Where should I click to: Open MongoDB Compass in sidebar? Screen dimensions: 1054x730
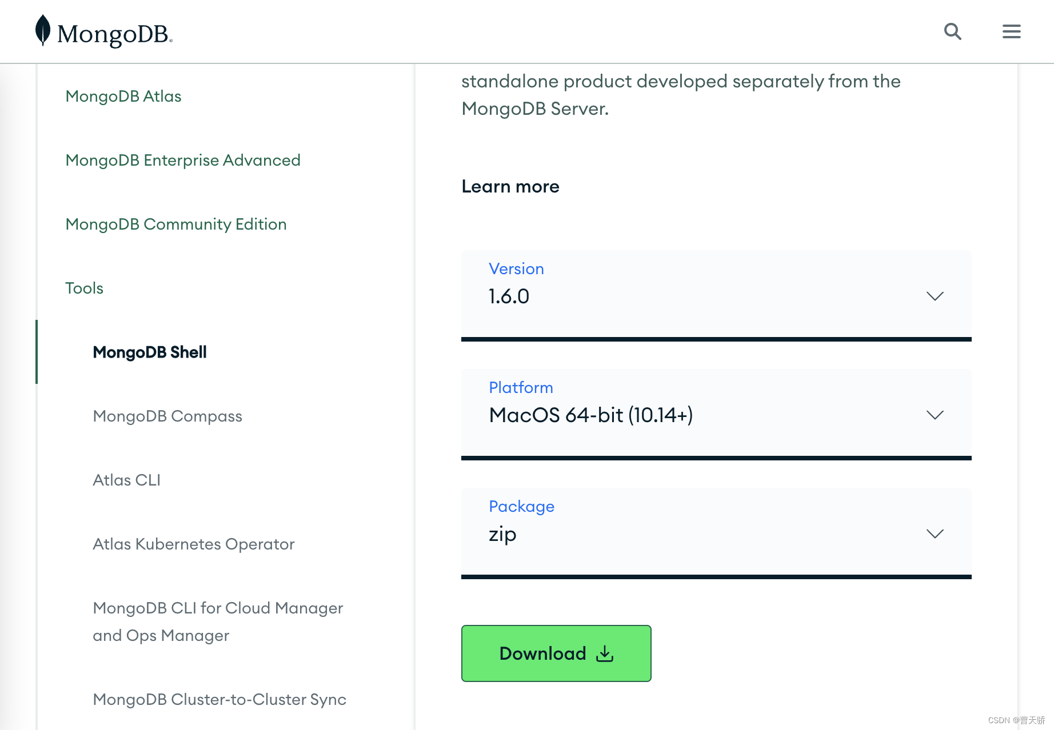coord(167,416)
